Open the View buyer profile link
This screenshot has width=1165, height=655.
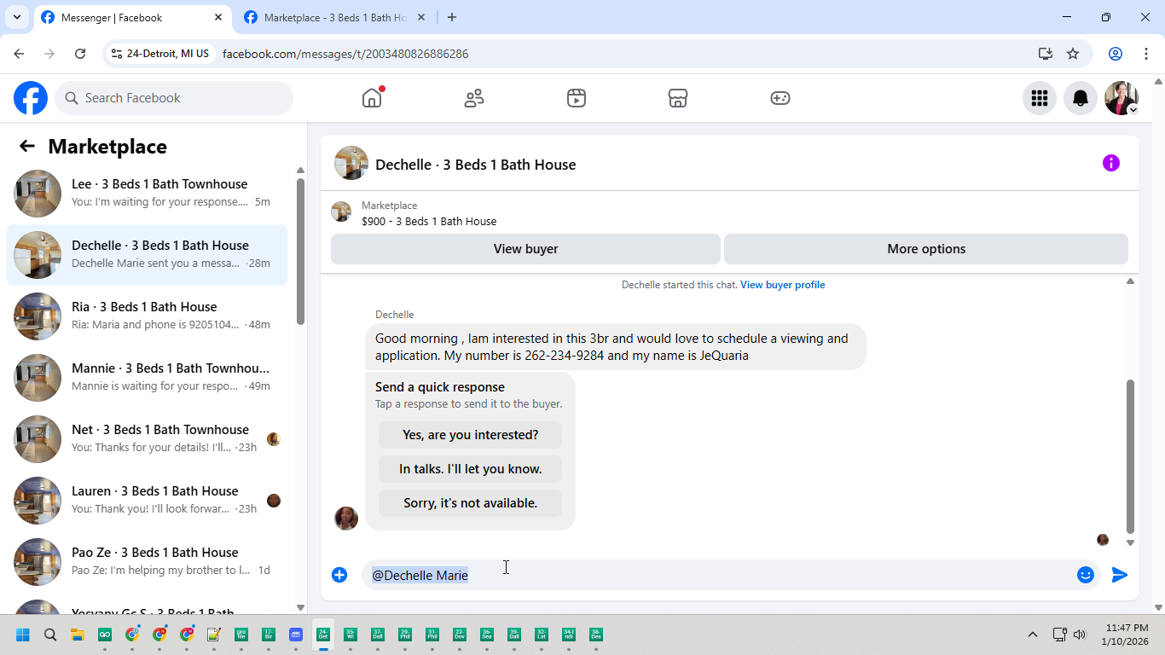point(782,285)
